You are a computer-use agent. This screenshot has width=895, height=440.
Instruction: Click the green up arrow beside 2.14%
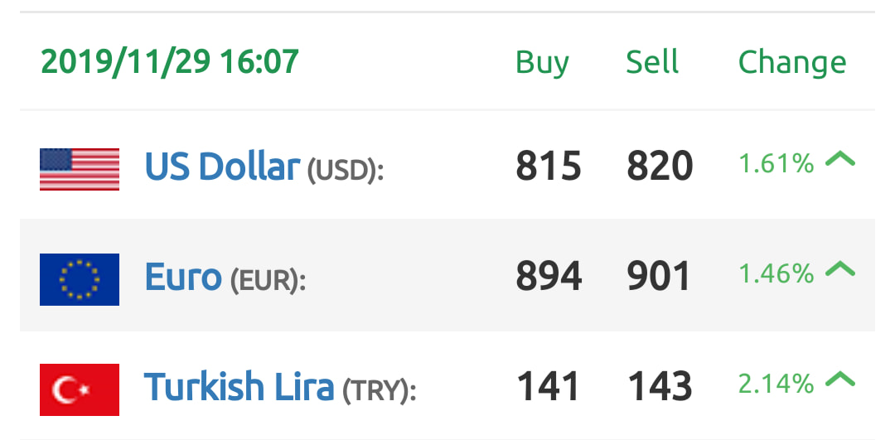click(840, 379)
